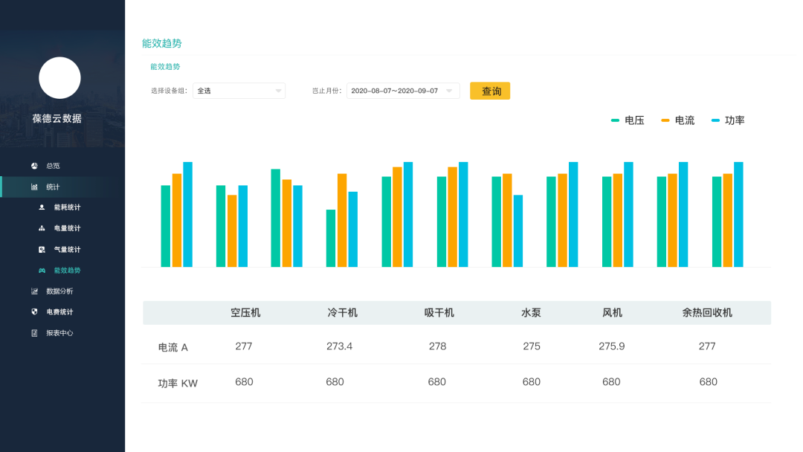This screenshot has width=803, height=452.
Task: Click the 报表中心 document icon
Action: point(34,333)
